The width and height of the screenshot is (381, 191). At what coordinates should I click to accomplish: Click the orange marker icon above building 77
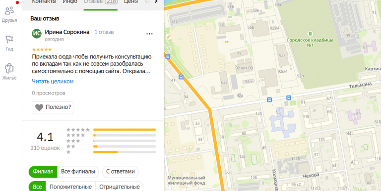pos(226,42)
